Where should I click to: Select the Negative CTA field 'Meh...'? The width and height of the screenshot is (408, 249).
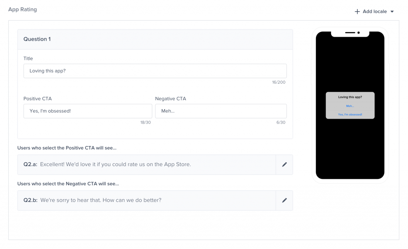221,111
